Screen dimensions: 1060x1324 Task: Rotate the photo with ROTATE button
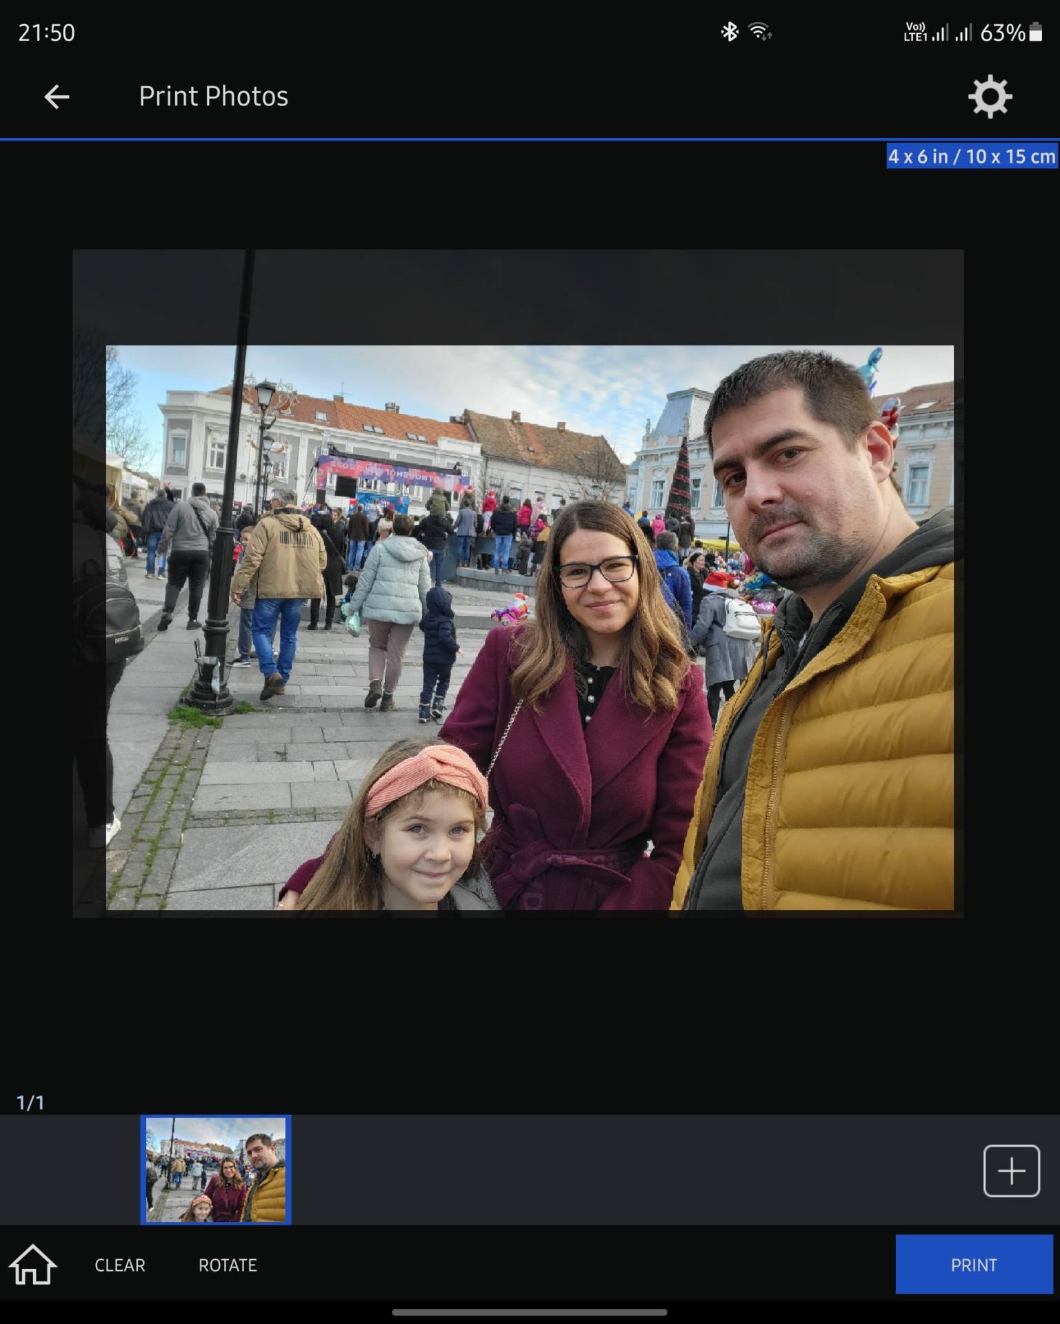(228, 1265)
